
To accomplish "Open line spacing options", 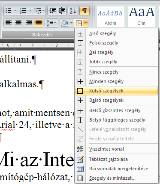I will click(x=51, y=23).
